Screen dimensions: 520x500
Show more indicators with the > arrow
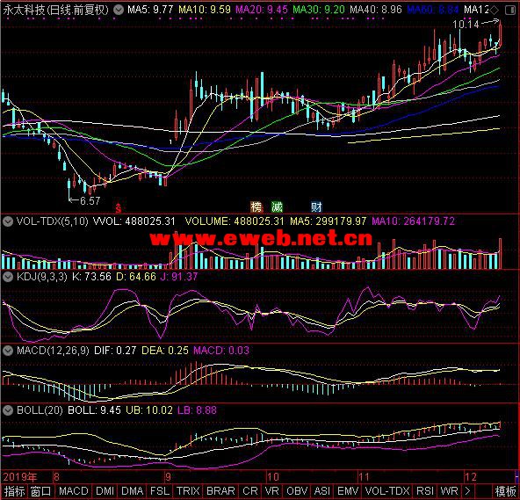pos(467,491)
